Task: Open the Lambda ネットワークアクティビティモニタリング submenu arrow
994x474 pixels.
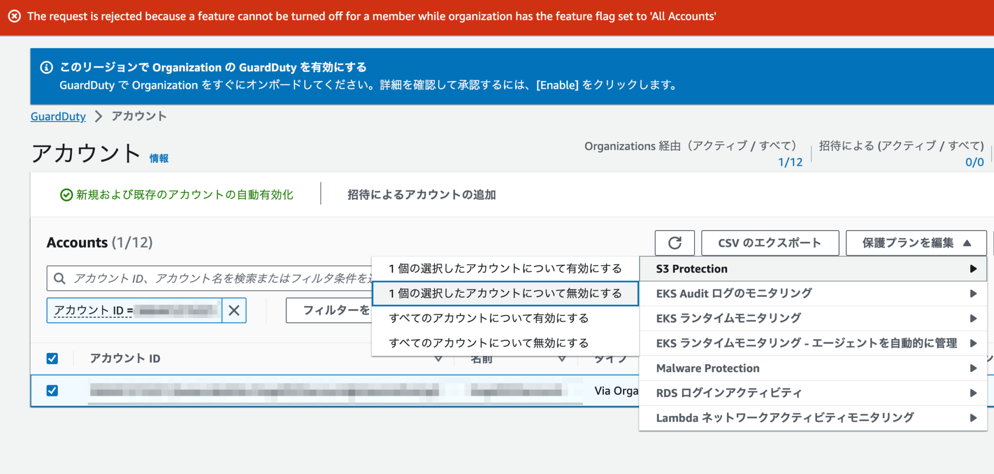Action: (x=974, y=417)
